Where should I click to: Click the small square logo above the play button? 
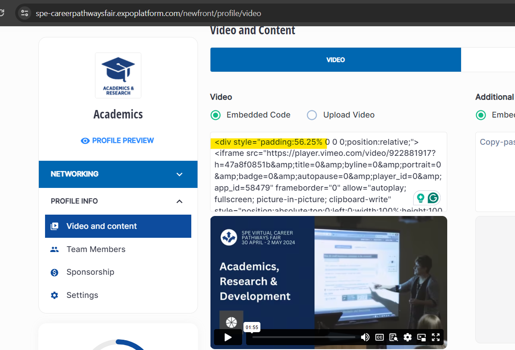point(231,322)
